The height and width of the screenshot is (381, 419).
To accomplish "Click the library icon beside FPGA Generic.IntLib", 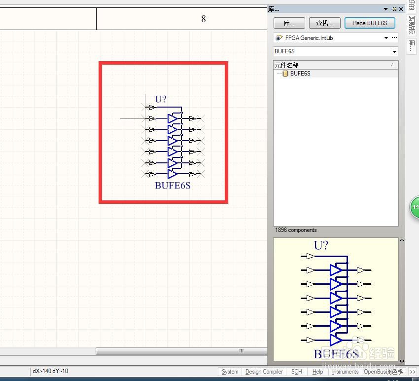I will 279,38.
